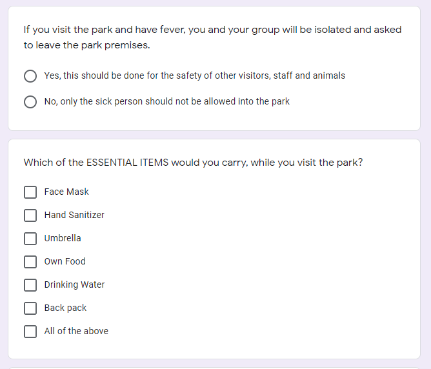
Task: Enable the Umbrella checkbox square
Action: coord(30,239)
